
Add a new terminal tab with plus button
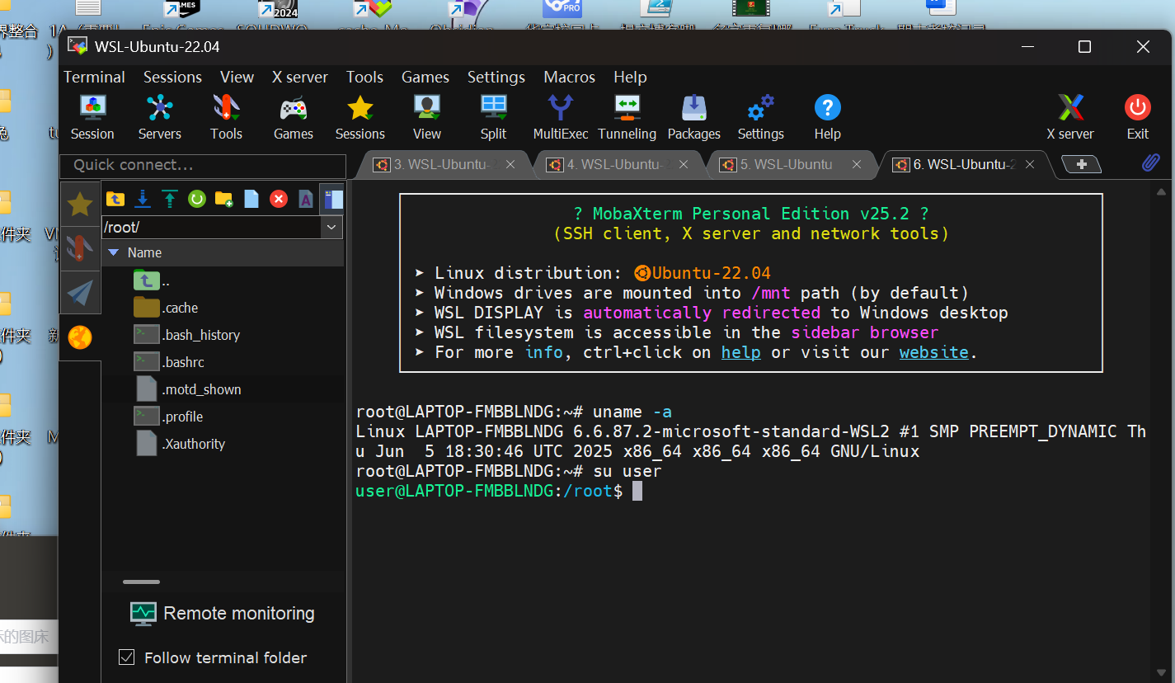pyautogui.click(x=1082, y=164)
